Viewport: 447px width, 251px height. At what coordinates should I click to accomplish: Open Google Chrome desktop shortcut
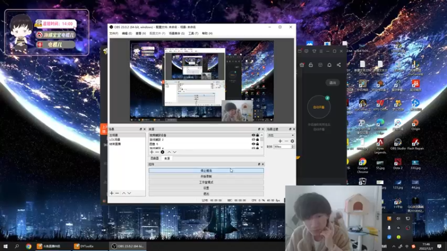[x=363, y=166]
